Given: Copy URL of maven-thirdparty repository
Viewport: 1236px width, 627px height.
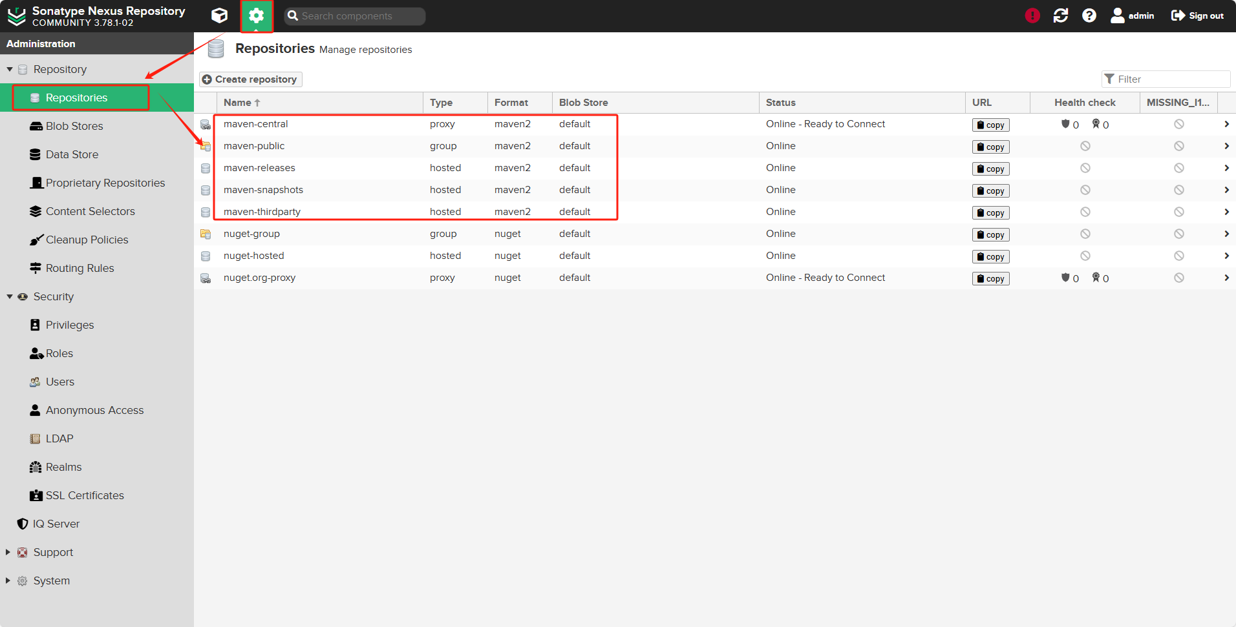Looking at the screenshot, I should tap(990, 212).
